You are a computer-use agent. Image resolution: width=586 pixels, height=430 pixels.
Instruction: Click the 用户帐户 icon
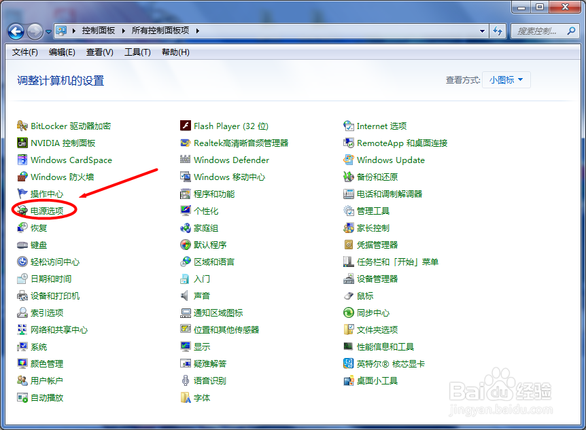click(22, 380)
